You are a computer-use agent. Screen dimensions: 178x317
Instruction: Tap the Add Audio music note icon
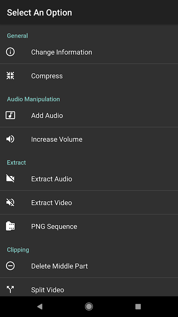[x=10, y=115]
